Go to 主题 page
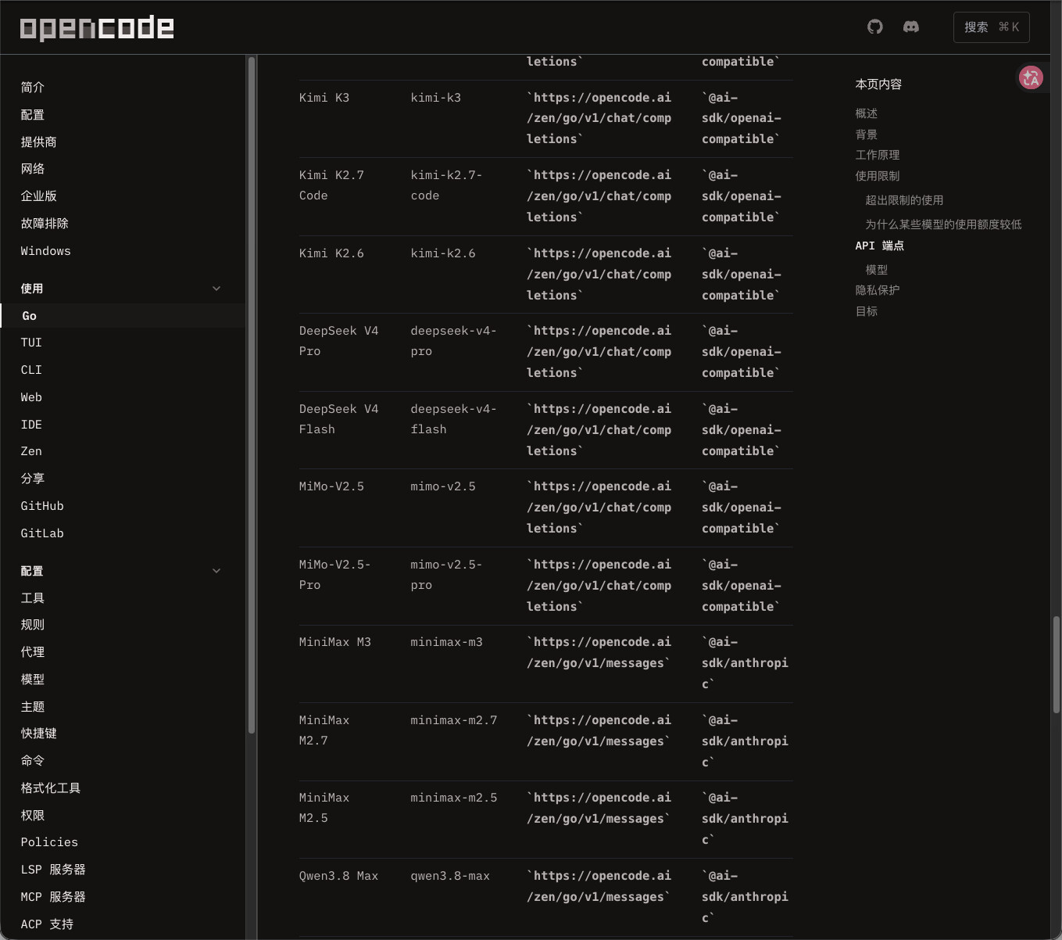Image resolution: width=1062 pixels, height=940 pixels. (33, 707)
